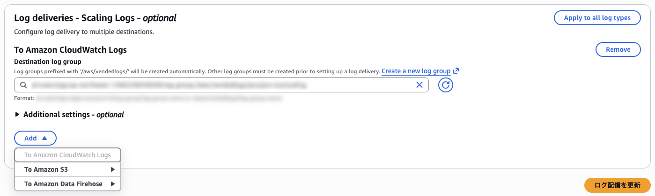Click the refresh log groups icon

pos(446,85)
